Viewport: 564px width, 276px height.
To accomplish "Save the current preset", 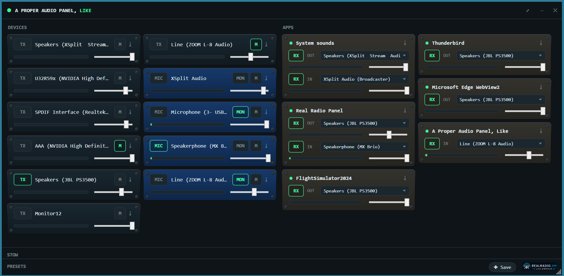I will tap(502, 267).
